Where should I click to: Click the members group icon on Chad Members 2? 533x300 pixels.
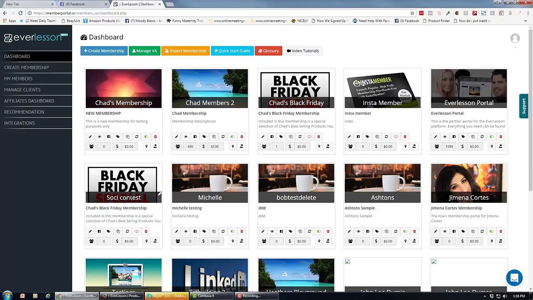coord(178,146)
